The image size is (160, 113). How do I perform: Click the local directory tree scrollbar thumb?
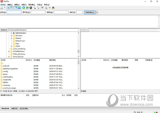pos(79,51)
